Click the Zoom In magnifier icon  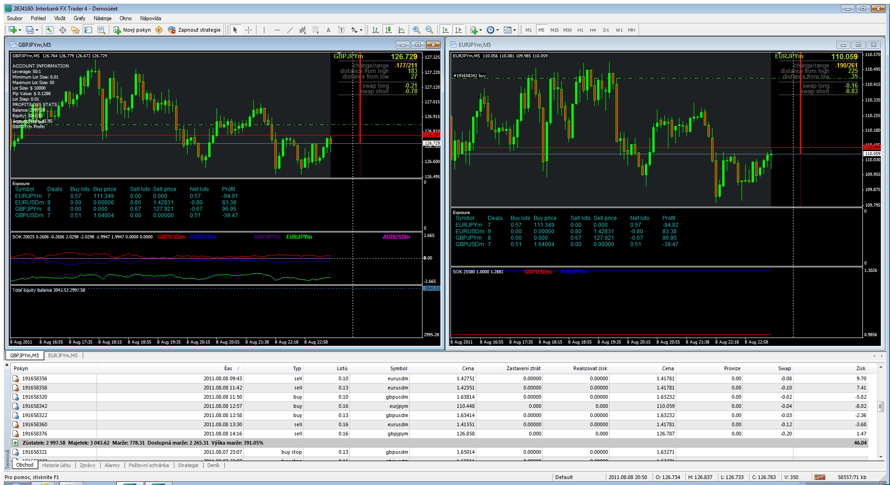416,30
